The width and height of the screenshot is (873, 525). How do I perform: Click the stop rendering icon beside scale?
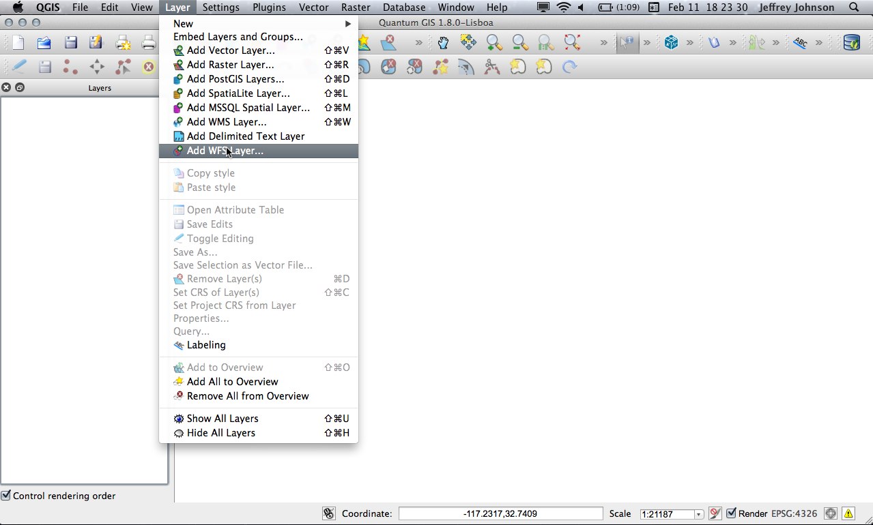coord(715,513)
